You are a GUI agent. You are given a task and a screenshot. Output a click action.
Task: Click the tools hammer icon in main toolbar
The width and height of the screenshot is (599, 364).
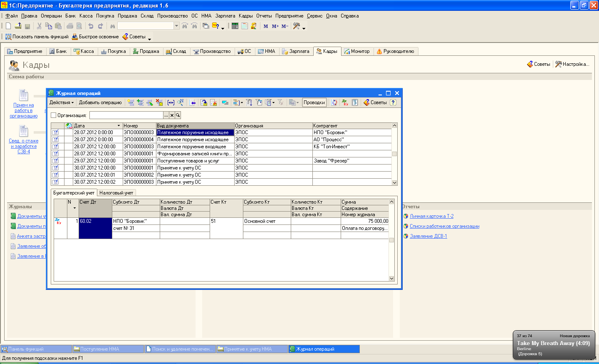[x=297, y=26]
